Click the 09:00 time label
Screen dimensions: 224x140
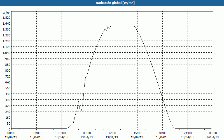pos(87,133)
